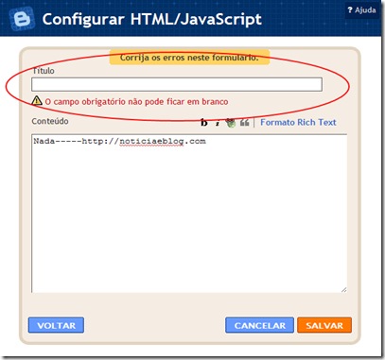Open the Ajuda help link
Viewport: 385px width, 360px height.
362,10
